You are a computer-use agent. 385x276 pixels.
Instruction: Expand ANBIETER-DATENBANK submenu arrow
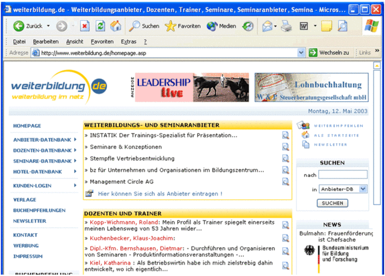click(75, 140)
